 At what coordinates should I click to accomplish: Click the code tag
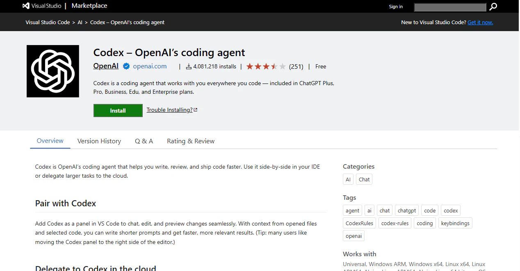tap(430, 210)
